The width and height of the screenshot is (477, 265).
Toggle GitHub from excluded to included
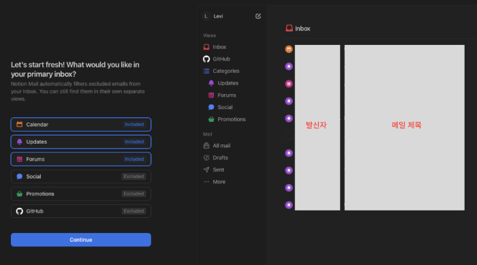(x=81, y=211)
